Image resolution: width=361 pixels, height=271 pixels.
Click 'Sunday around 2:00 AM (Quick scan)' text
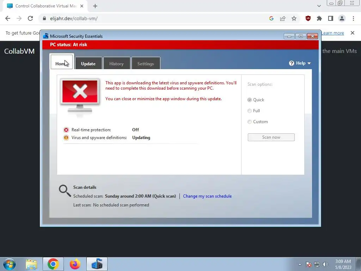pos(140,196)
